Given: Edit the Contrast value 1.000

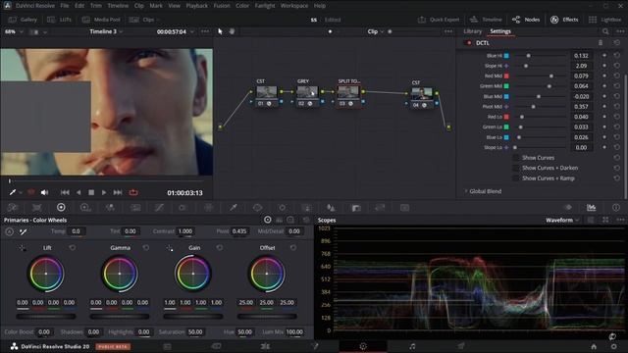Looking at the screenshot, I should pyautogui.click(x=185, y=231).
